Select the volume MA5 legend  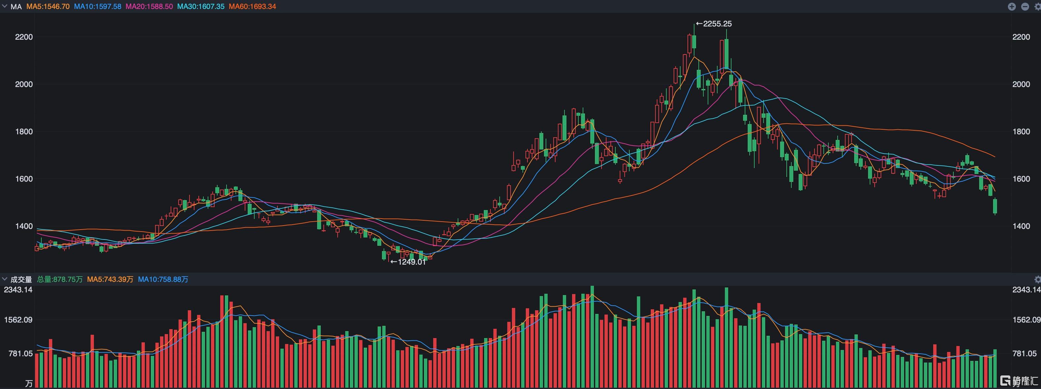tap(110, 280)
